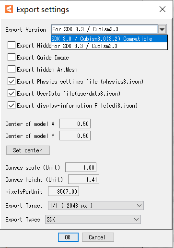Select SDK 3.0 / Cubism3.0(3.2) Compatible option
174x248 pixels.
tap(109, 39)
